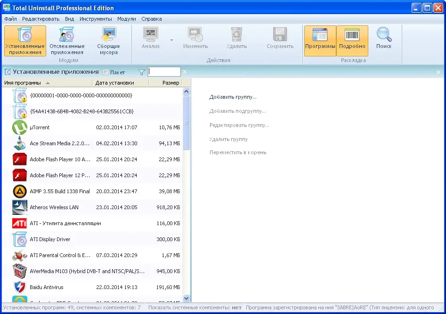Select the ATI Display Driver icon
Image resolution: width=446 pixels, height=314 pixels.
point(20,239)
